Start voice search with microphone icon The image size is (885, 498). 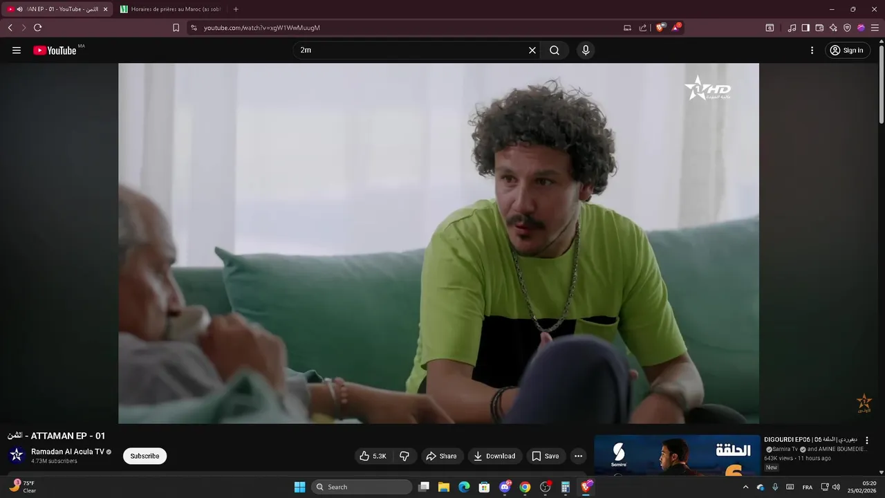tap(586, 50)
